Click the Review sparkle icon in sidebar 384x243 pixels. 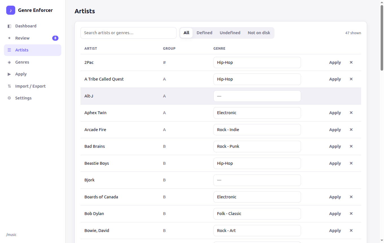[x=9, y=38]
